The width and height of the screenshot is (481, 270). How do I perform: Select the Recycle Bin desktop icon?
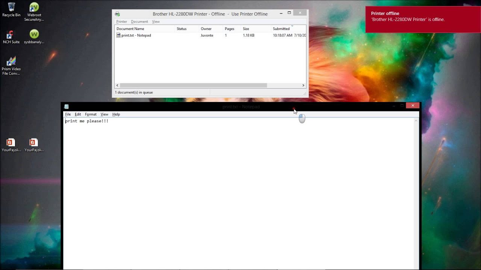[x=11, y=10]
